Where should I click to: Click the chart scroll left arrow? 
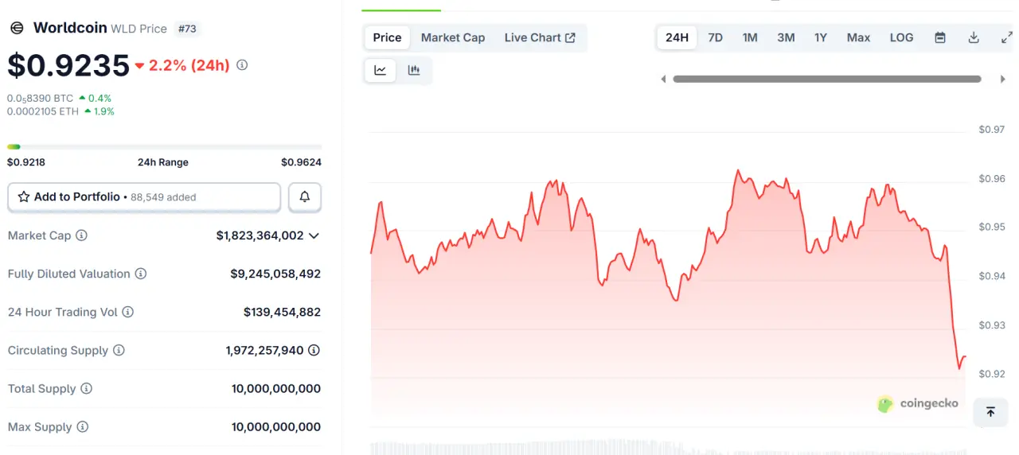click(x=663, y=79)
